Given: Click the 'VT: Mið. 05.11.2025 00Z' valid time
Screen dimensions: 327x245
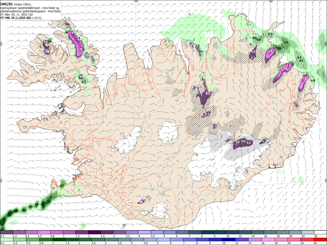Looking at the screenshot, I should pos(16,18).
